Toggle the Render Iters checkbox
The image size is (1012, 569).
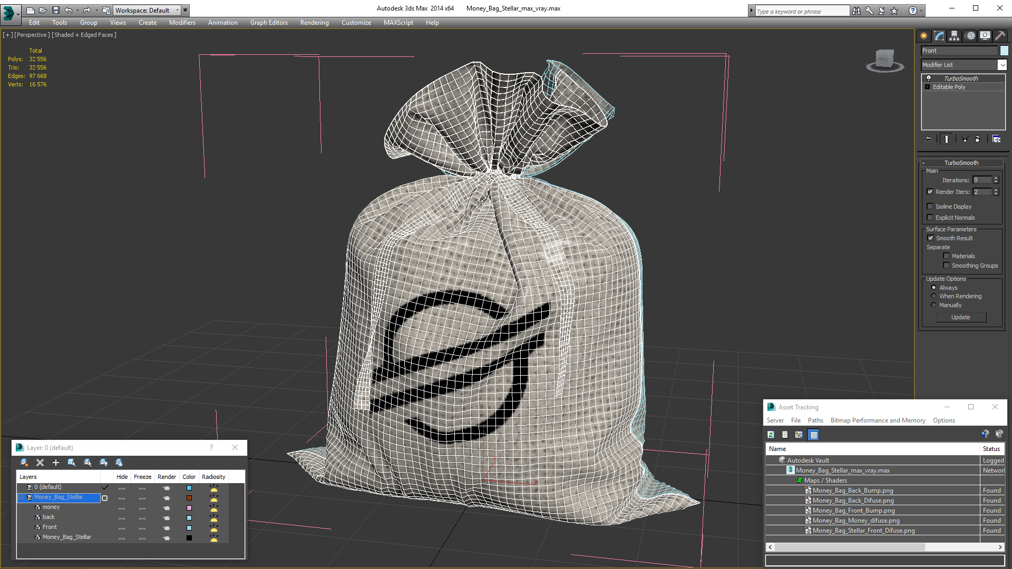tap(930, 192)
